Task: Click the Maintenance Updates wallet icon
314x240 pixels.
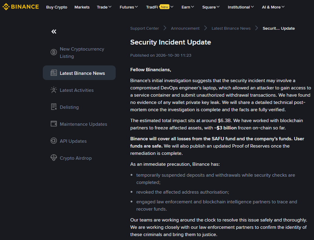Action: 54,124
